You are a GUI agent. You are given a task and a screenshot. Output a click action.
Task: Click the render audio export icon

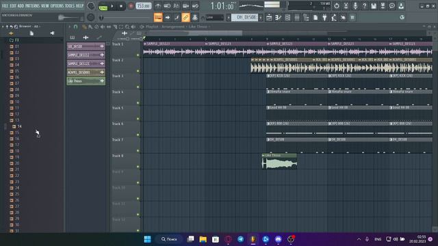click(383, 6)
